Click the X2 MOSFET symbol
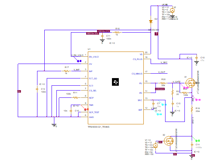The image size is (209, 161). coord(169,141)
